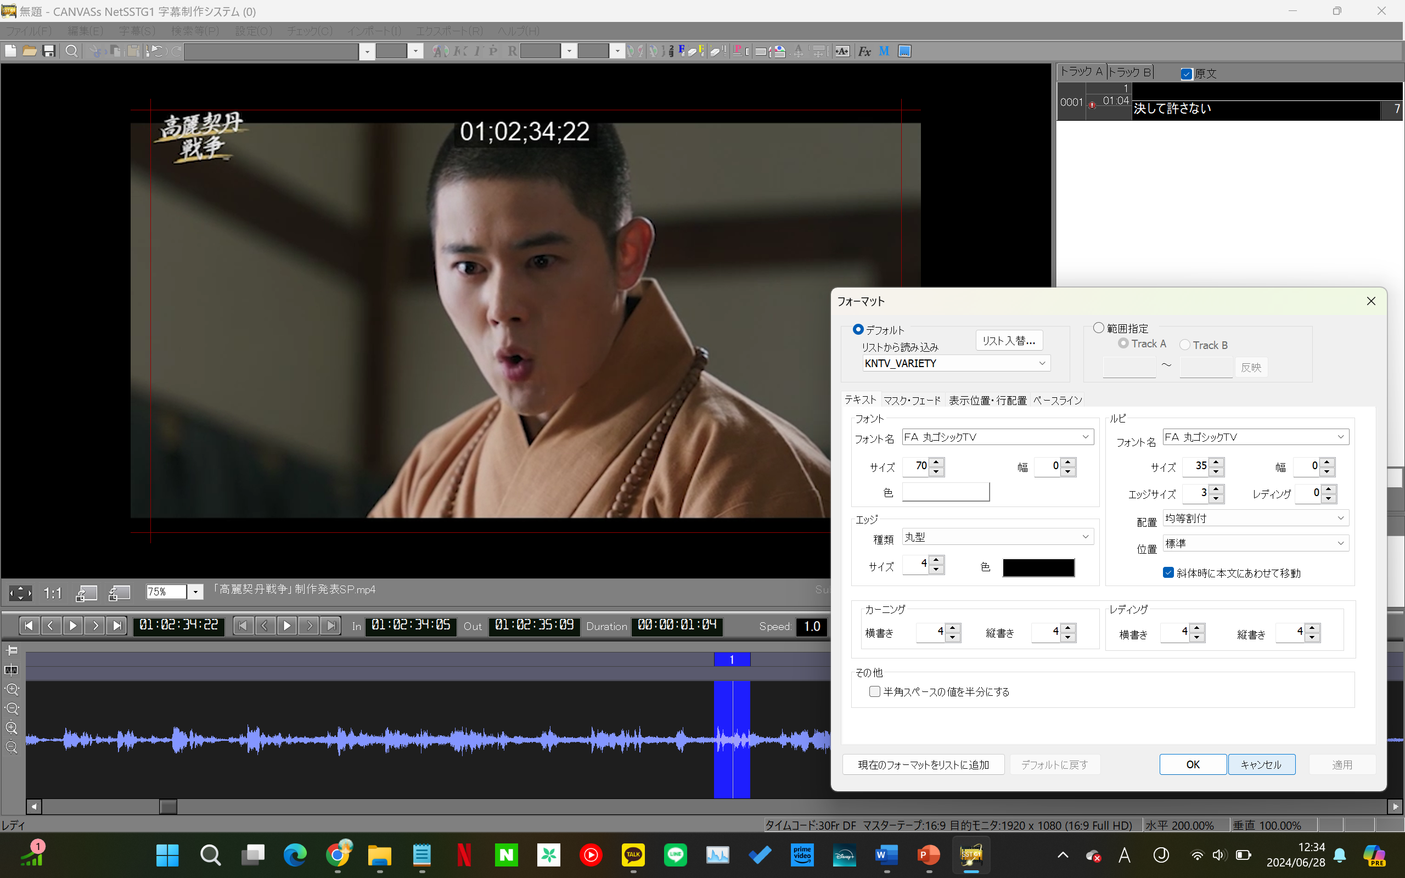The height and width of the screenshot is (878, 1405).
Task: Click the Open folder icon in toolbar
Action: coord(30,51)
